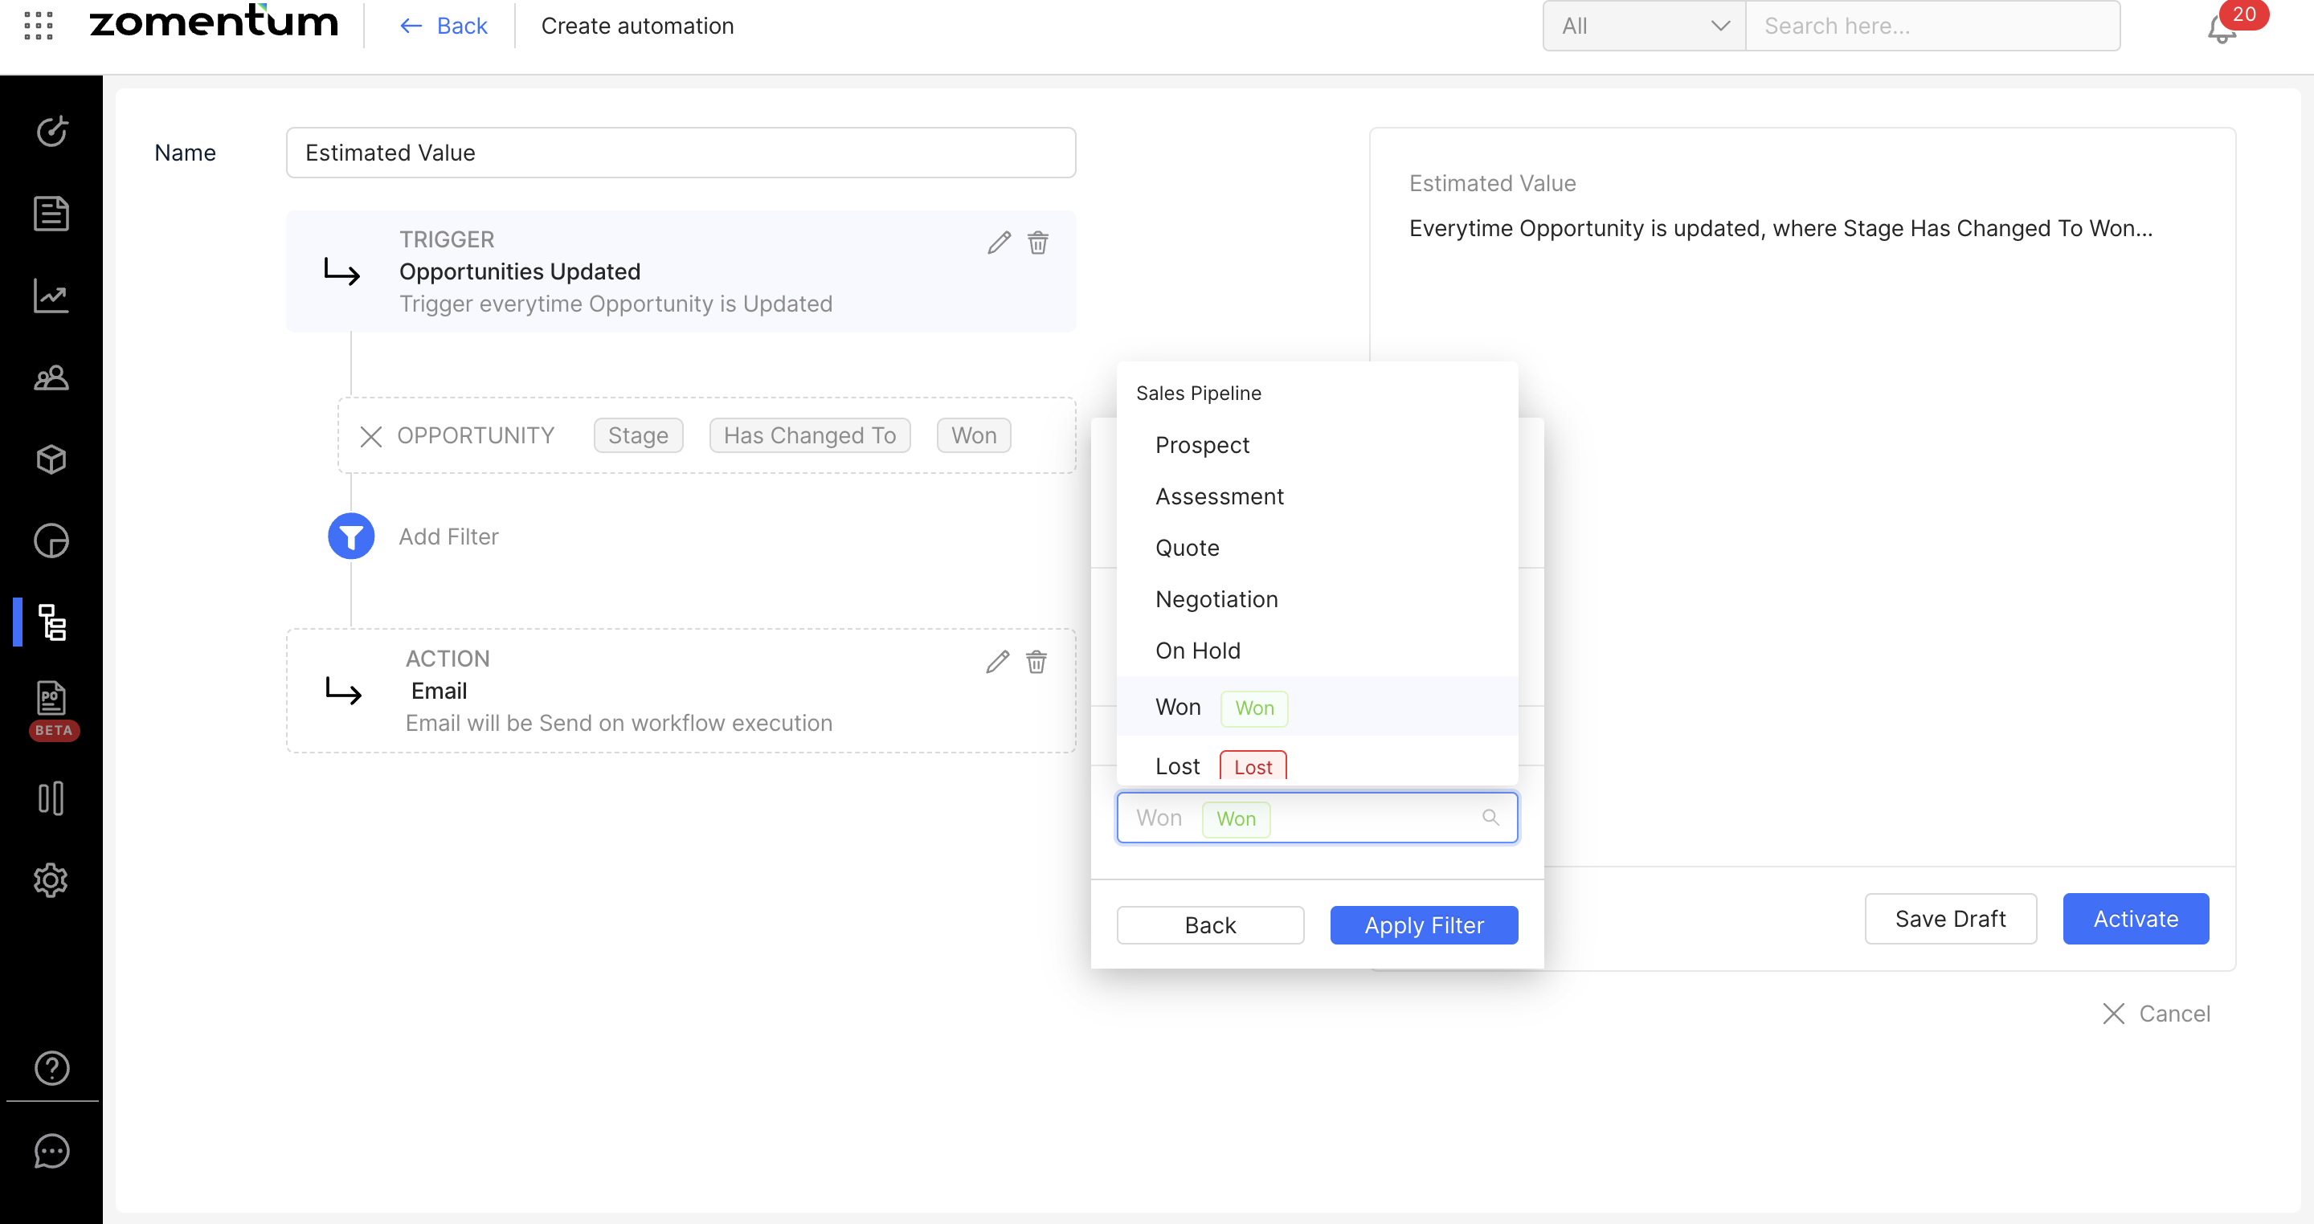Edit the Opportunities Updated trigger with pencil icon
This screenshot has height=1224, width=2314.
coord(999,243)
